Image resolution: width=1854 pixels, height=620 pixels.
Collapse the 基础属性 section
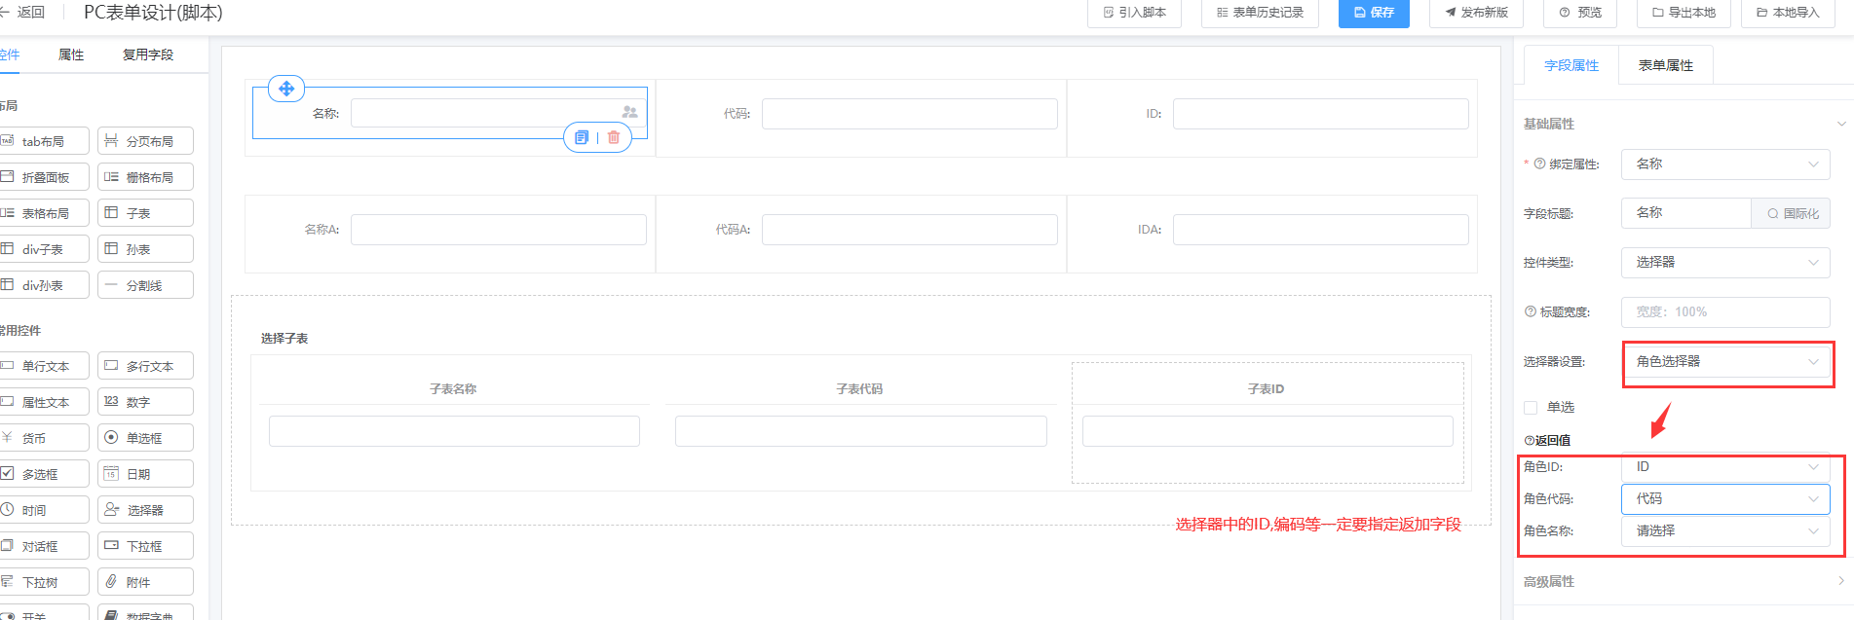click(1841, 124)
